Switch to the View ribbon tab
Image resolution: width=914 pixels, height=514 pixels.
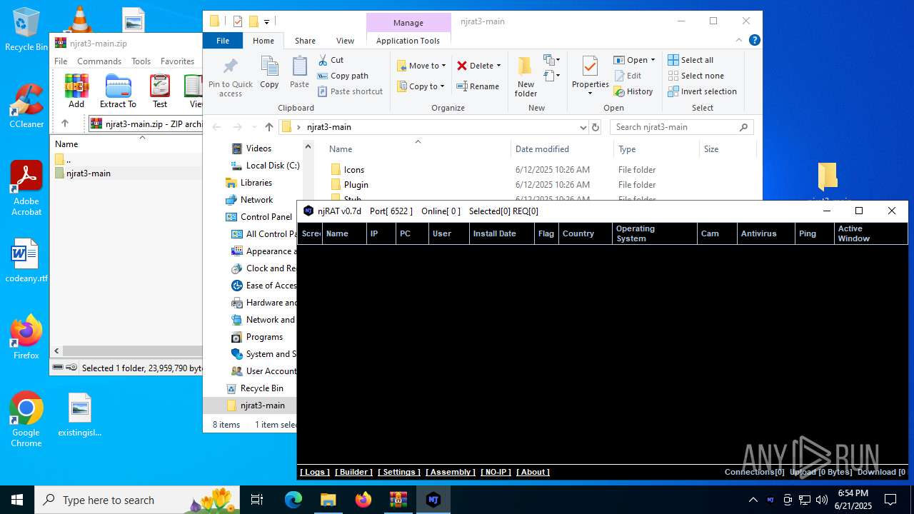(345, 41)
